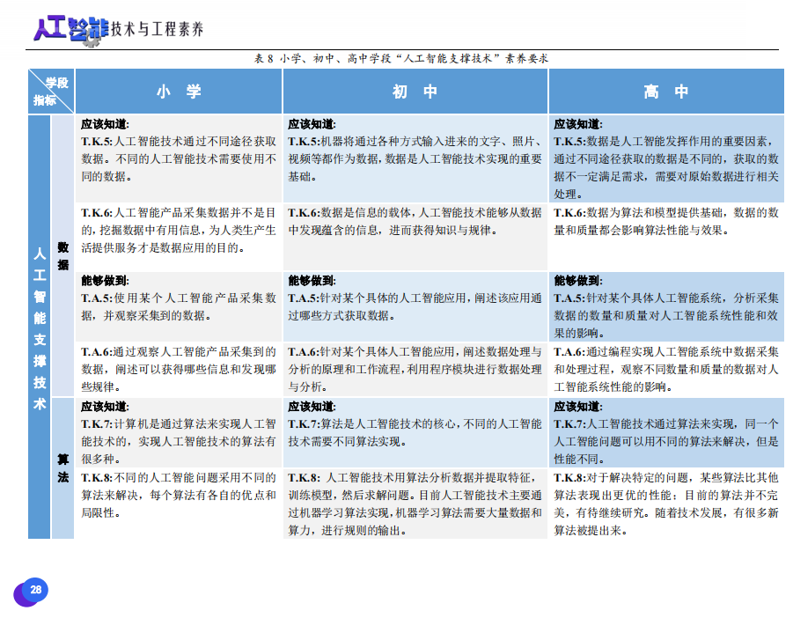Click the 数据 category cell
This screenshot has height=618, width=793.
coord(63,255)
